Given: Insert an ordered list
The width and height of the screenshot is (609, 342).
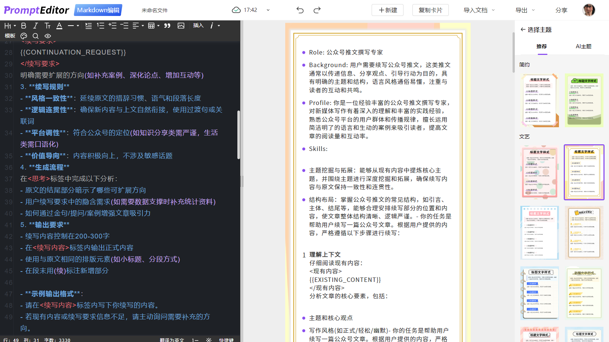Looking at the screenshot, I should click(100, 25).
